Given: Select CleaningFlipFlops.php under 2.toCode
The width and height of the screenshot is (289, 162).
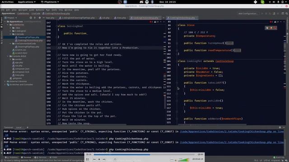Looking at the screenshot, I should pyautogui.click(x=28, y=37).
